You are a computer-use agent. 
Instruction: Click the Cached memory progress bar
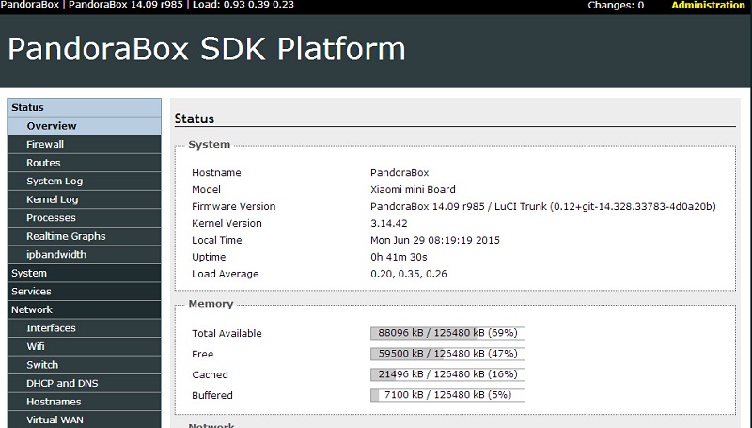(447, 374)
